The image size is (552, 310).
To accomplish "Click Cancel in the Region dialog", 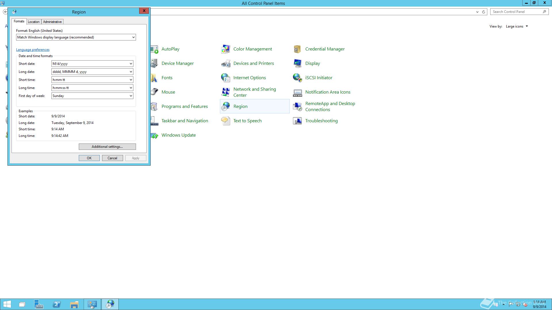I will point(112,158).
